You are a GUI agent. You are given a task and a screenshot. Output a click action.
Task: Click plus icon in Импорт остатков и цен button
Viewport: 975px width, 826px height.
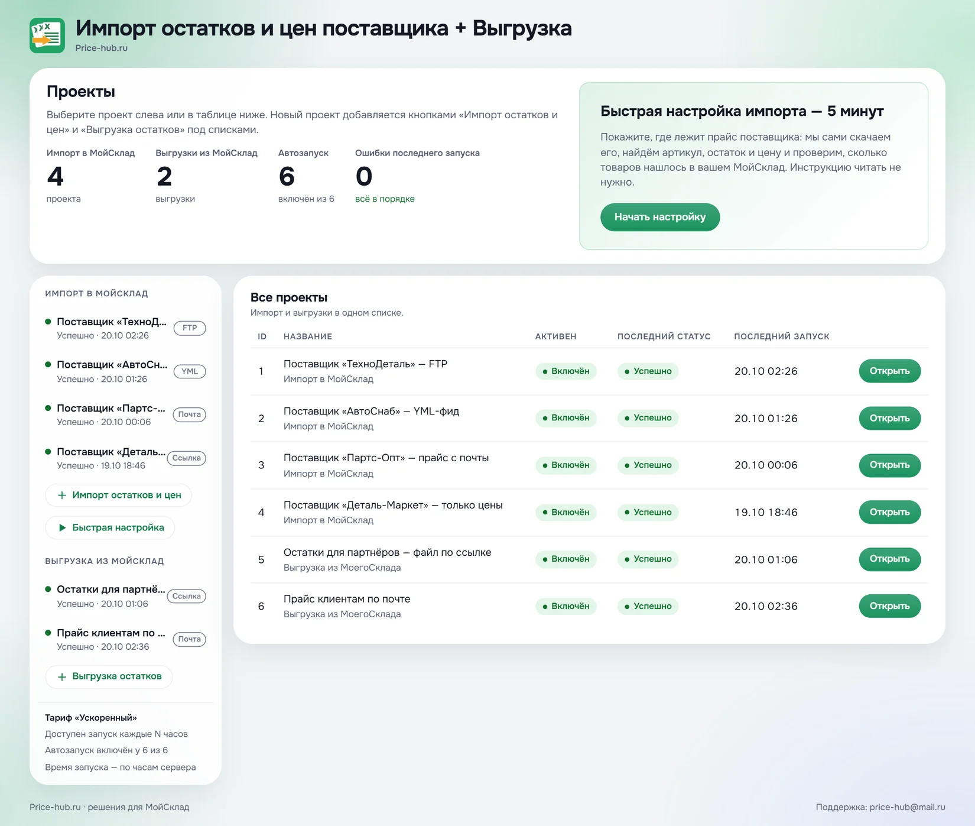62,495
